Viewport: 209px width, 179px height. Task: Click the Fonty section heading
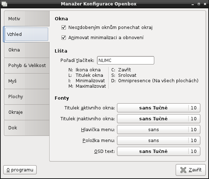pyautogui.click(x=62, y=98)
